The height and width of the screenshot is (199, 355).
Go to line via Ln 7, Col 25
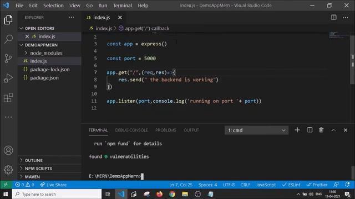(181, 185)
